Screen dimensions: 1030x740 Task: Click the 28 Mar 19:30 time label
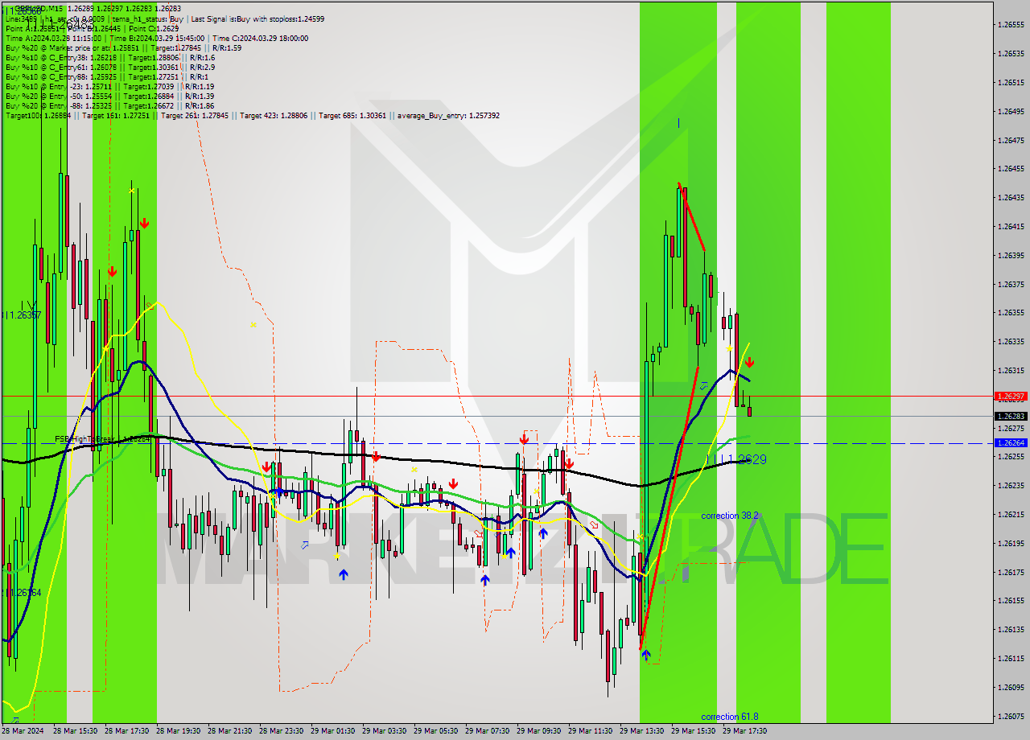pyautogui.click(x=178, y=731)
